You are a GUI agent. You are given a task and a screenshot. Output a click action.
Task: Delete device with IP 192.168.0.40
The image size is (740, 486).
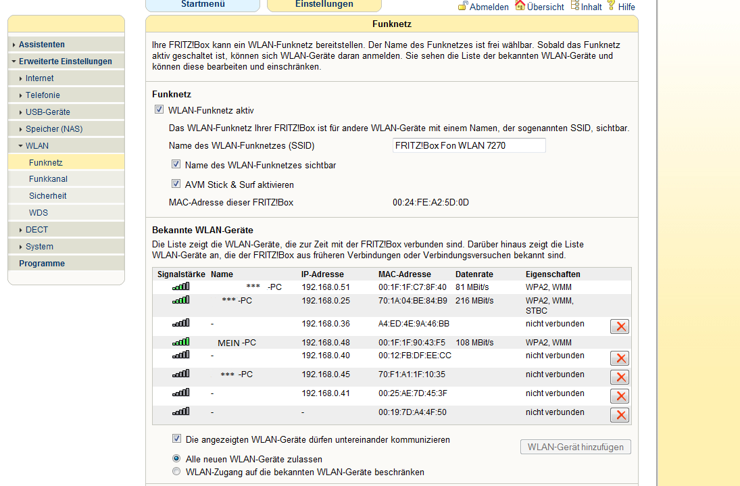click(620, 358)
